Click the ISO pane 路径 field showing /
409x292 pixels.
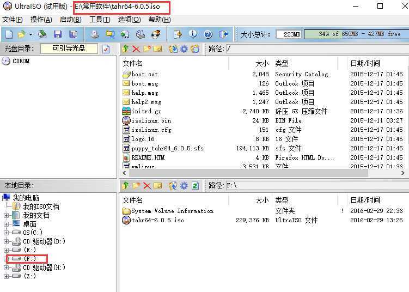click(x=317, y=48)
